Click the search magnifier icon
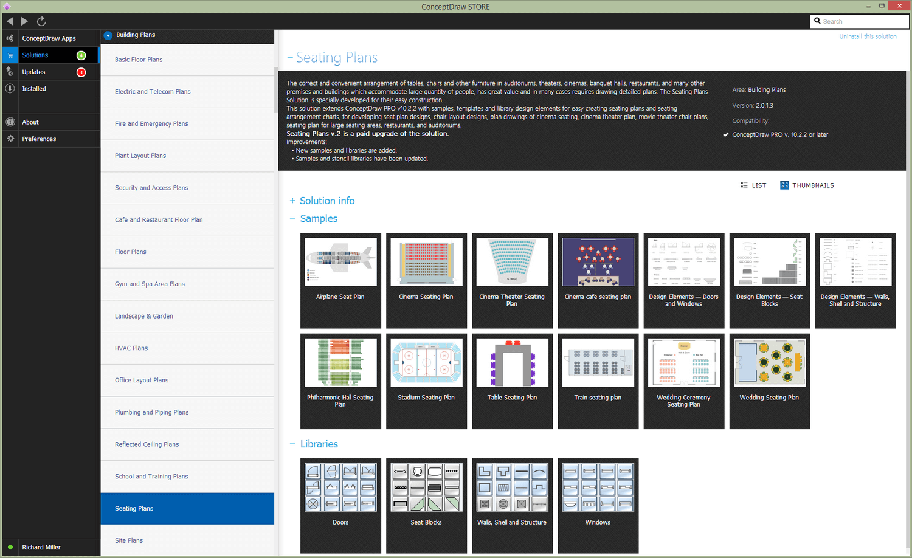The height and width of the screenshot is (558, 912). point(817,21)
